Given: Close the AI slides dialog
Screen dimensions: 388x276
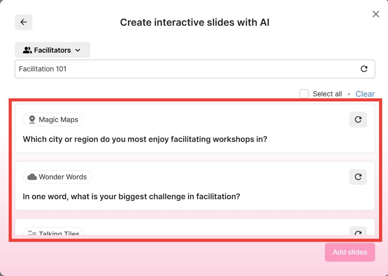Looking at the screenshot, I should pyautogui.click(x=376, y=14).
